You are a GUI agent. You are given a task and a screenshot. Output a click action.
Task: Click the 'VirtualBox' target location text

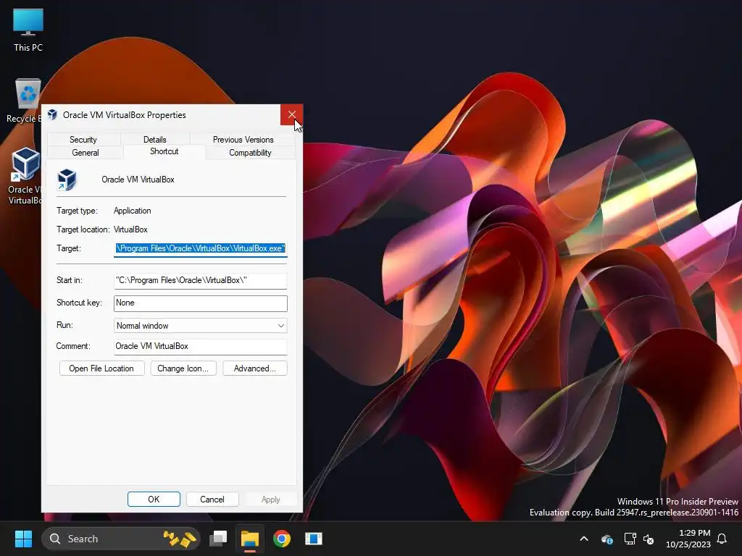click(130, 229)
